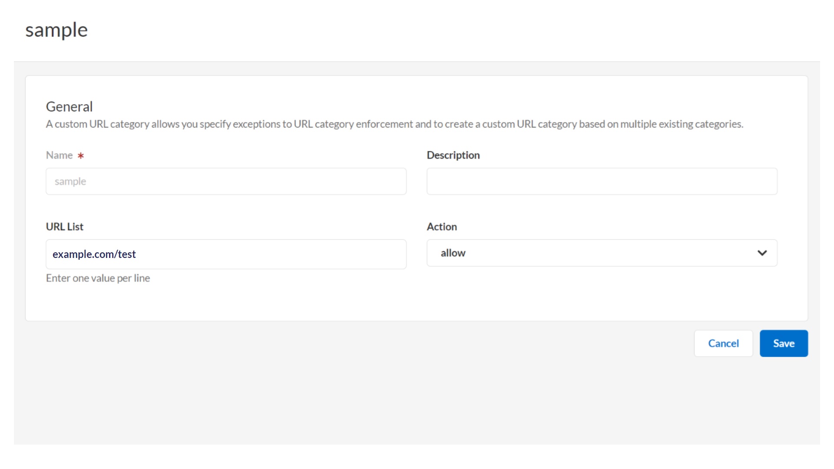This screenshot has height=469, width=834.
Task: Click the URL List label
Action: click(x=64, y=226)
